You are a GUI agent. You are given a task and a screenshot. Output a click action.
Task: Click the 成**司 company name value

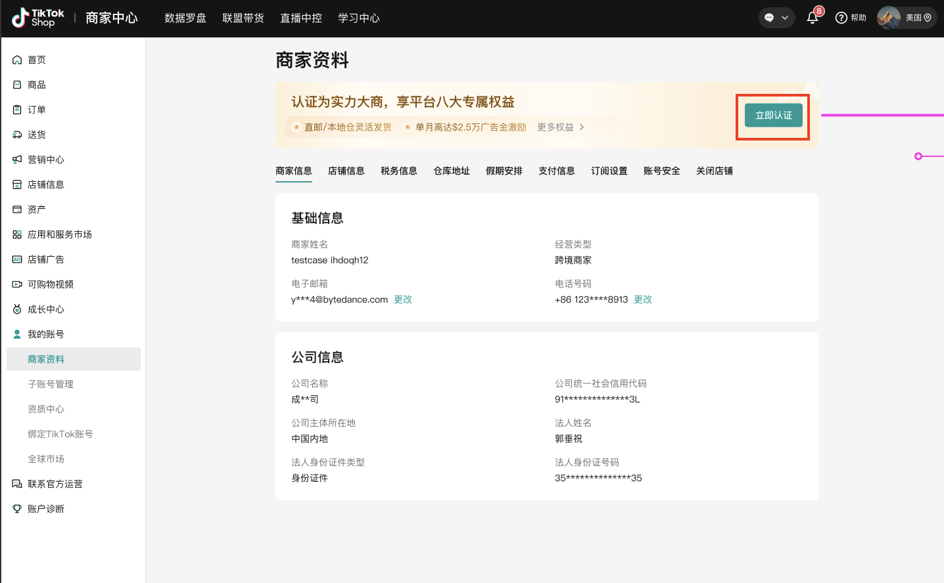coord(305,399)
